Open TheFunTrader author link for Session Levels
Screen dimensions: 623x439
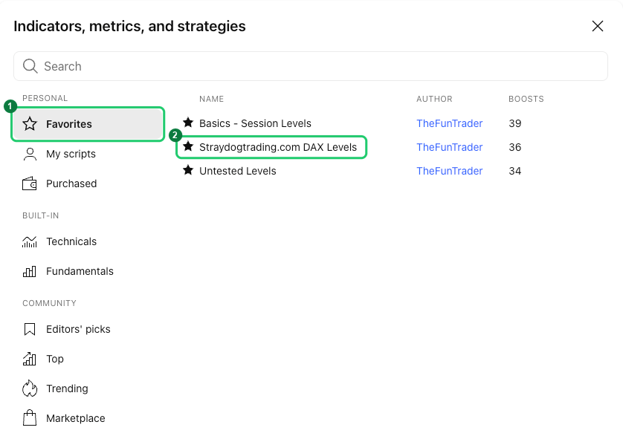[x=449, y=123]
